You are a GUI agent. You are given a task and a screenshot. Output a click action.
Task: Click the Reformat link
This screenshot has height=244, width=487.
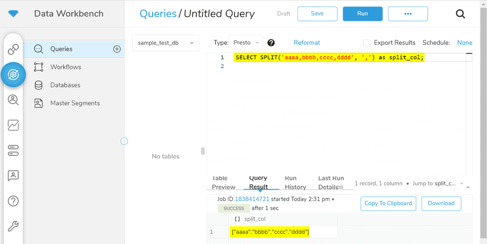click(x=307, y=43)
